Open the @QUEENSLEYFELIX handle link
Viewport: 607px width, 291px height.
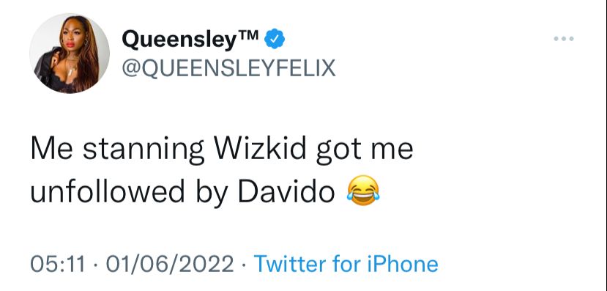(x=228, y=68)
